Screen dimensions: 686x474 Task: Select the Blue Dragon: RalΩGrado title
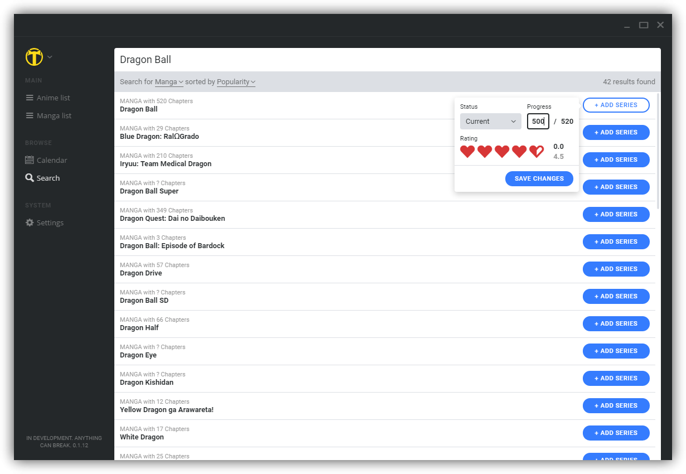tap(160, 137)
